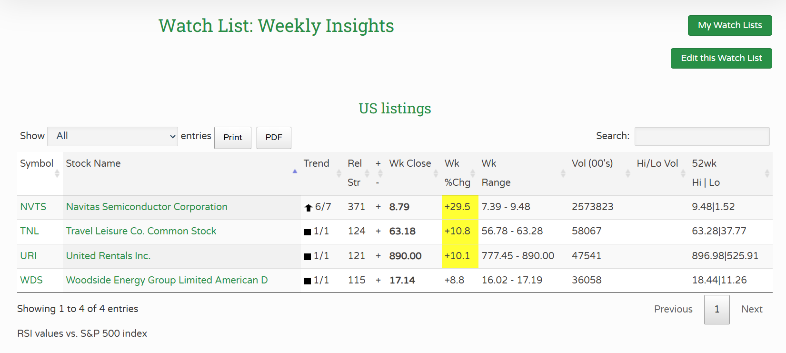The width and height of the screenshot is (786, 353).
Task: Sort by Wk Close column arrows
Action: [436, 173]
